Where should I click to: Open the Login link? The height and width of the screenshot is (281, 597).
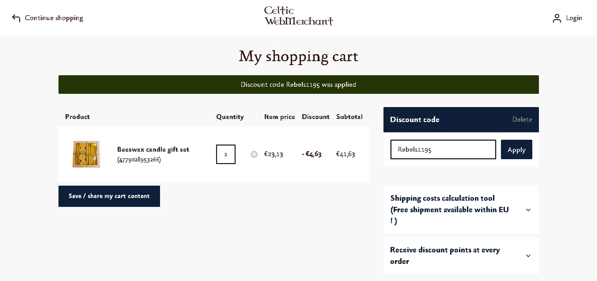(574, 18)
